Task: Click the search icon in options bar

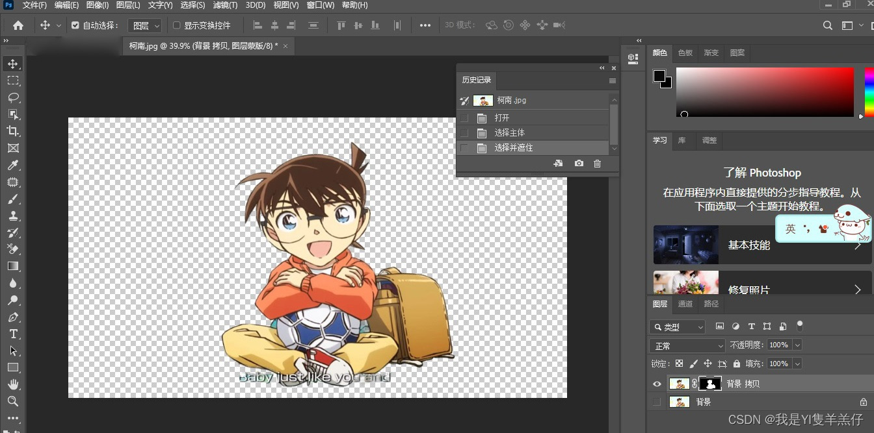Action: (x=828, y=25)
